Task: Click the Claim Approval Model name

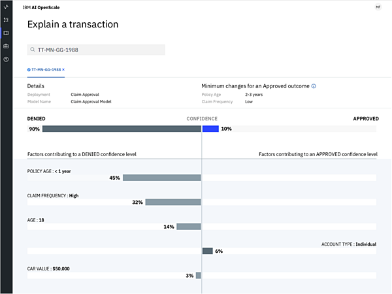Action: tap(91, 101)
